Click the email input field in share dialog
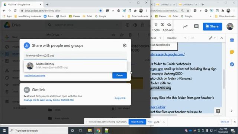238x134 pixels. (x=75, y=55)
